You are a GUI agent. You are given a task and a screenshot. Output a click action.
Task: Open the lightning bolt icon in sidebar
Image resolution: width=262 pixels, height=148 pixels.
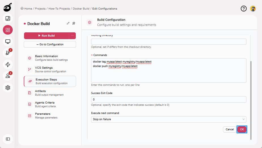coord(8,64)
